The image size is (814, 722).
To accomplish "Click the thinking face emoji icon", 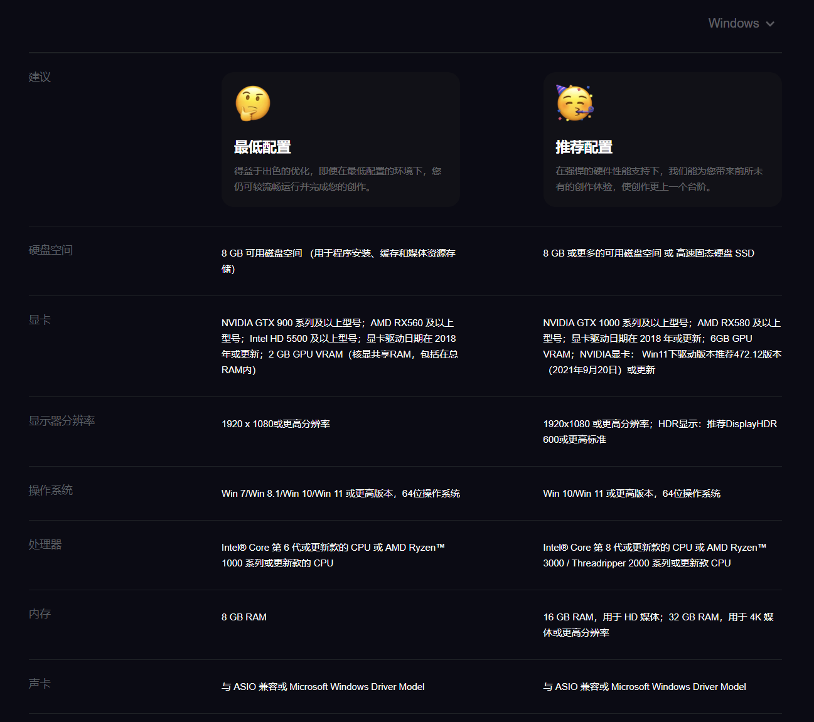I will click(253, 104).
